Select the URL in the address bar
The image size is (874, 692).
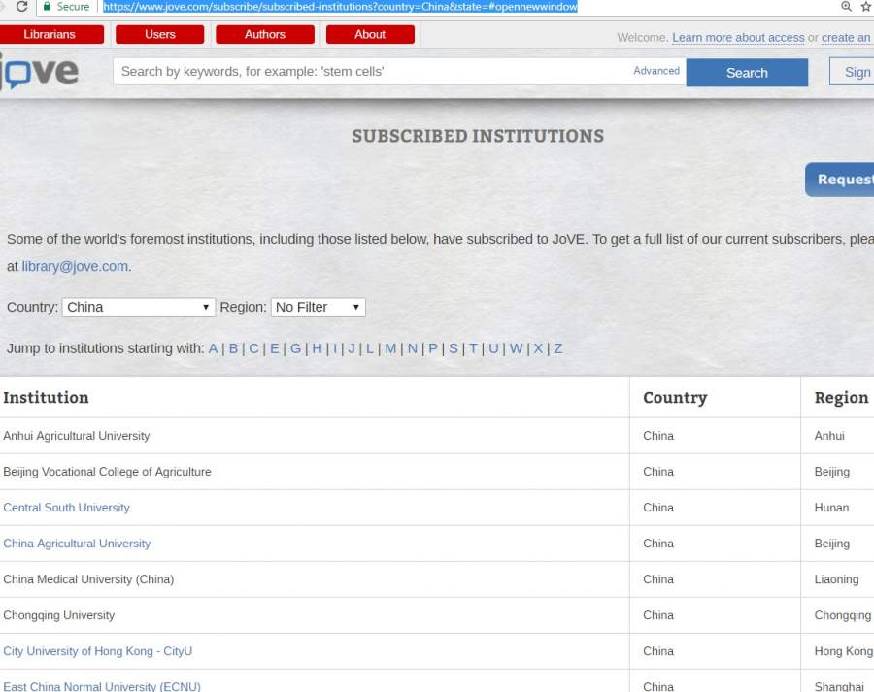[x=340, y=7]
